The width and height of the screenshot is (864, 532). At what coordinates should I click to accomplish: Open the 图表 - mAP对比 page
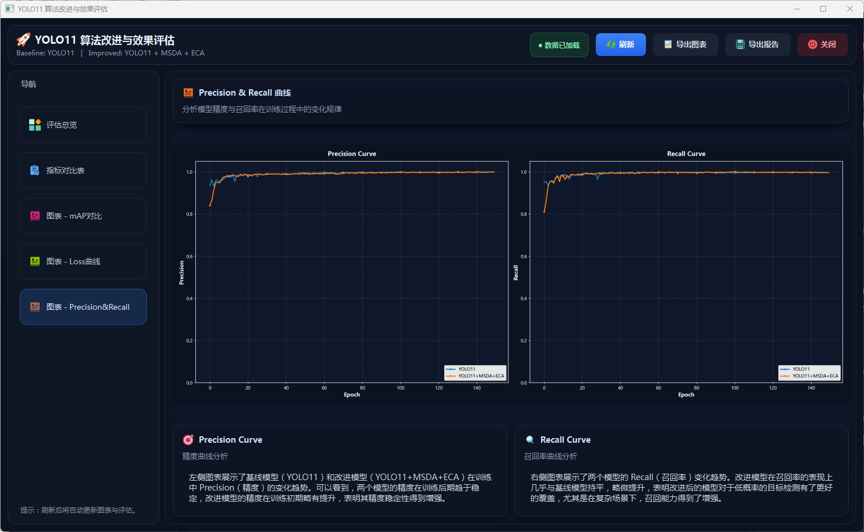click(x=83, y=216)
